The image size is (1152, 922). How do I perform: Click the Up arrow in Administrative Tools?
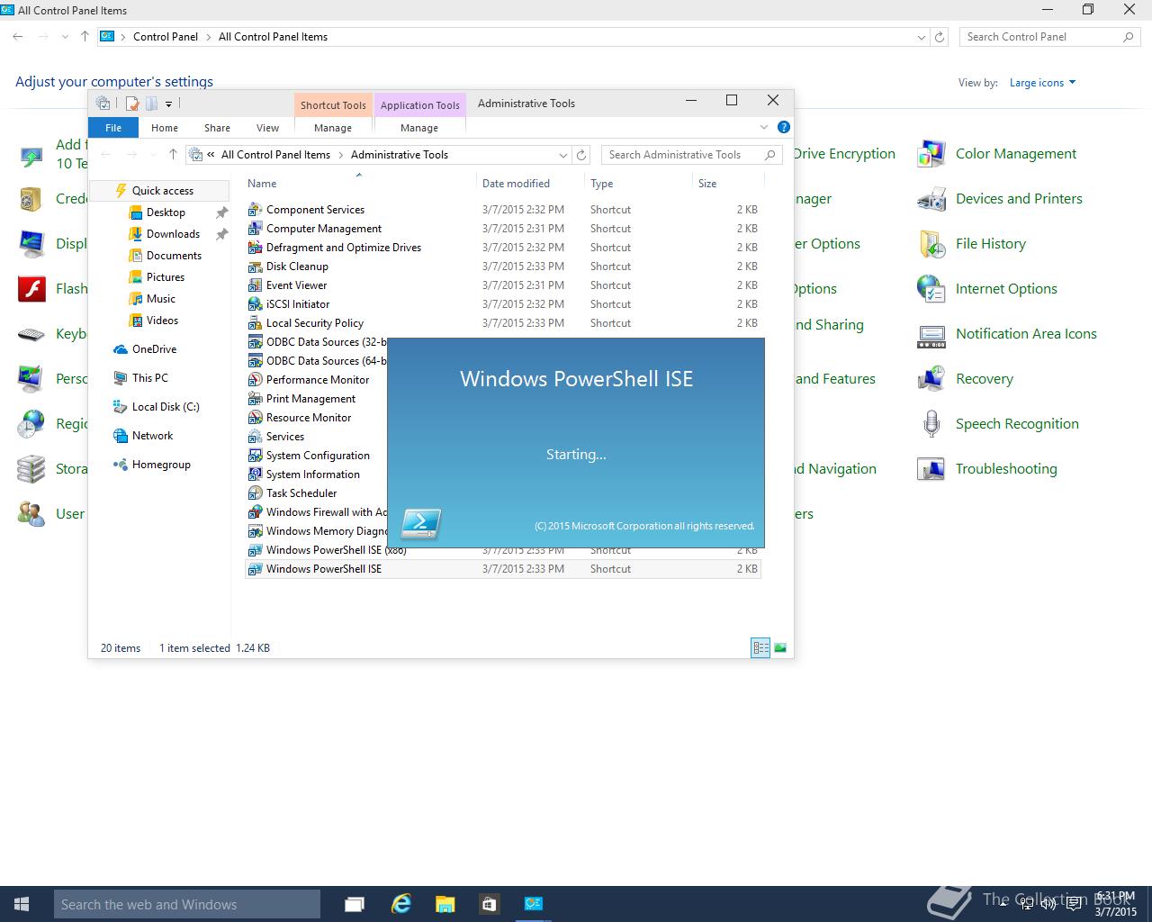point(173,155)
